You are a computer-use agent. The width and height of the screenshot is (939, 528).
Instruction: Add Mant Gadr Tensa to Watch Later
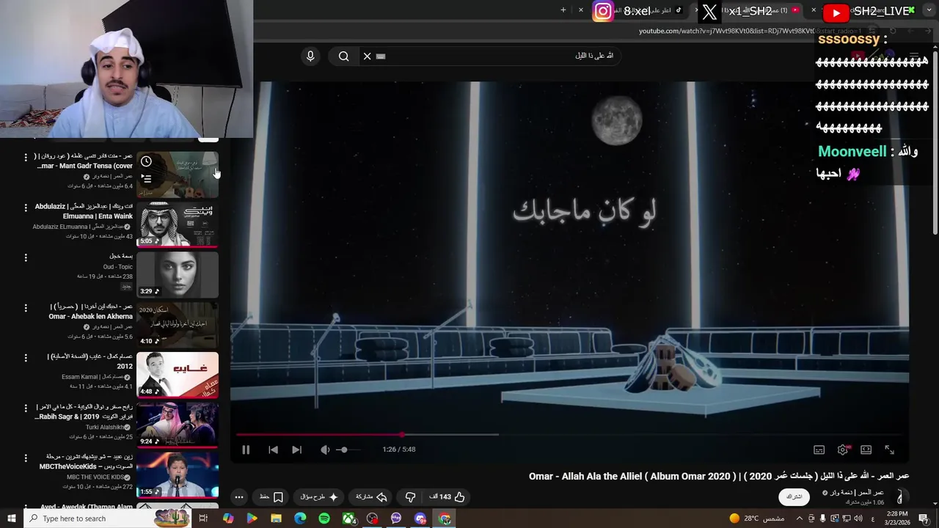pyautogui.click(x=146, y=162)
